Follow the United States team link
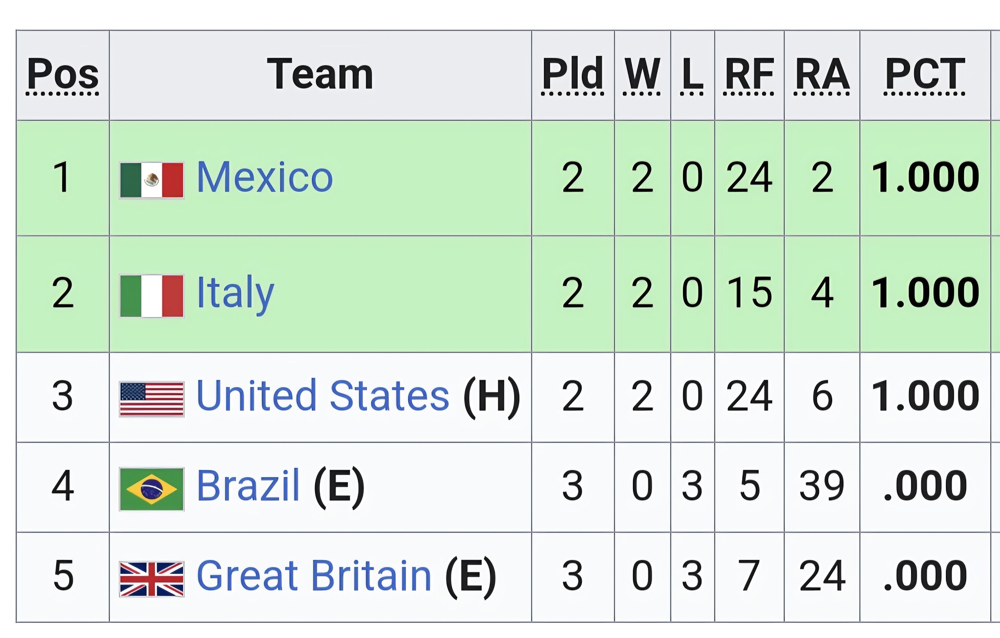This screenshot has width=1000, height=638. [x=322, y=396]
